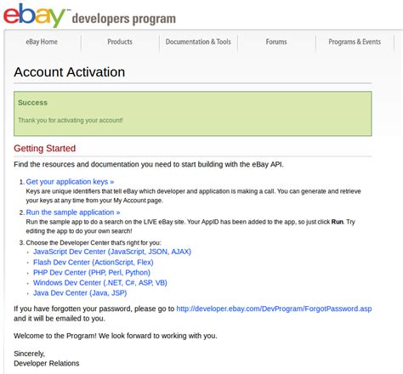
Task: Open Windows Dev Center link
Action: tap(100, 283)
